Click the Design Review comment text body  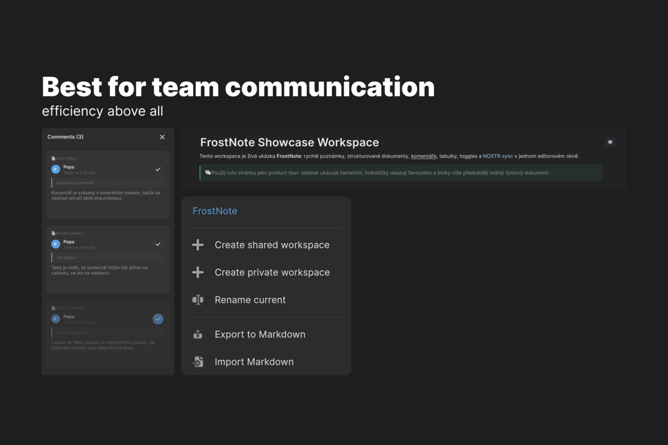click(x=104, y=345)
